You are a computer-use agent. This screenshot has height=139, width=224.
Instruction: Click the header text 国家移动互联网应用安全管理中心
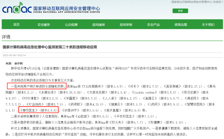point(66,9)
